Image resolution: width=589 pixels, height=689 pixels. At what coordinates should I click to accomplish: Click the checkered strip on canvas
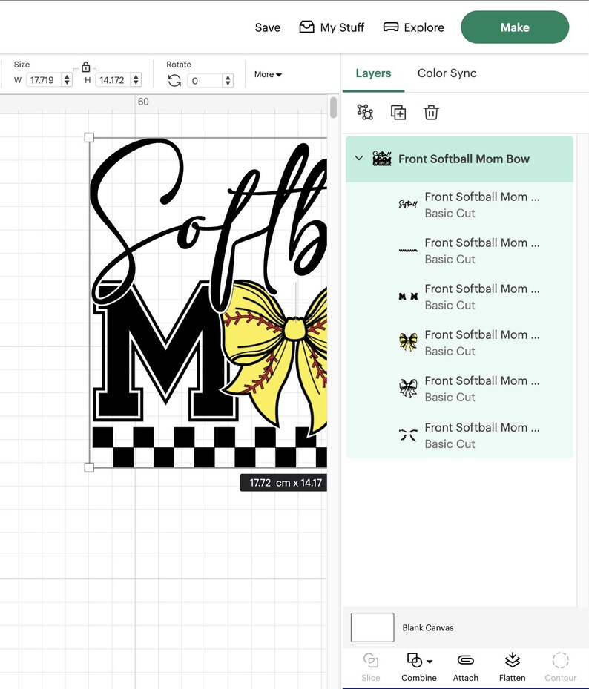tap(210, 447)
